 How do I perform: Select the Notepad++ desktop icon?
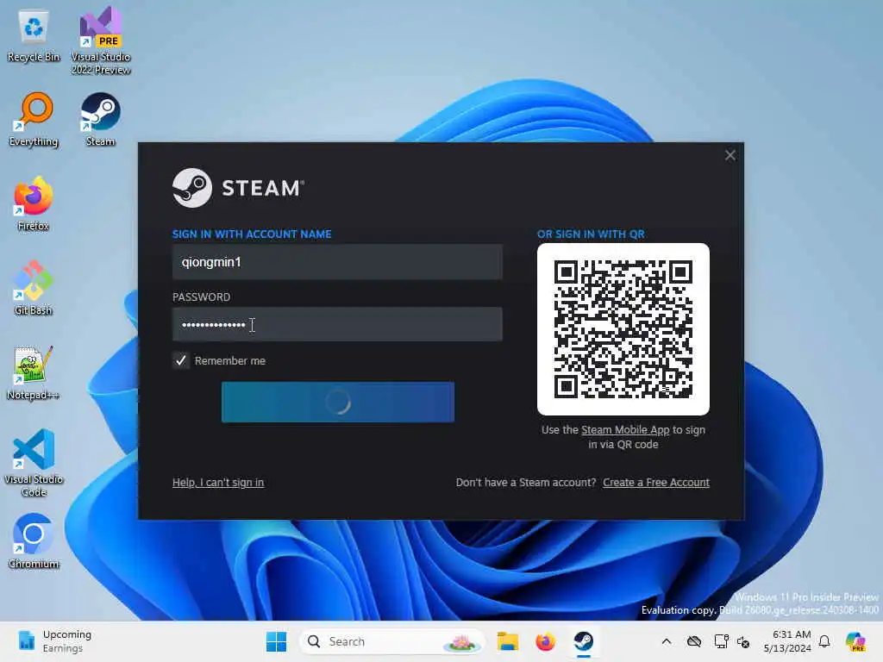click(34, 372)
